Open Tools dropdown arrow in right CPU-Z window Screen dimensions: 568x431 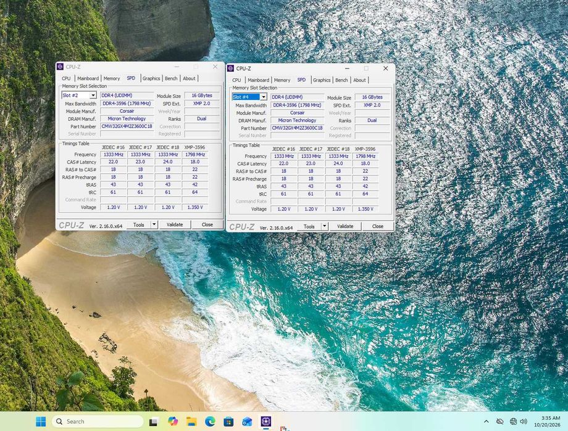coord(325,226)
